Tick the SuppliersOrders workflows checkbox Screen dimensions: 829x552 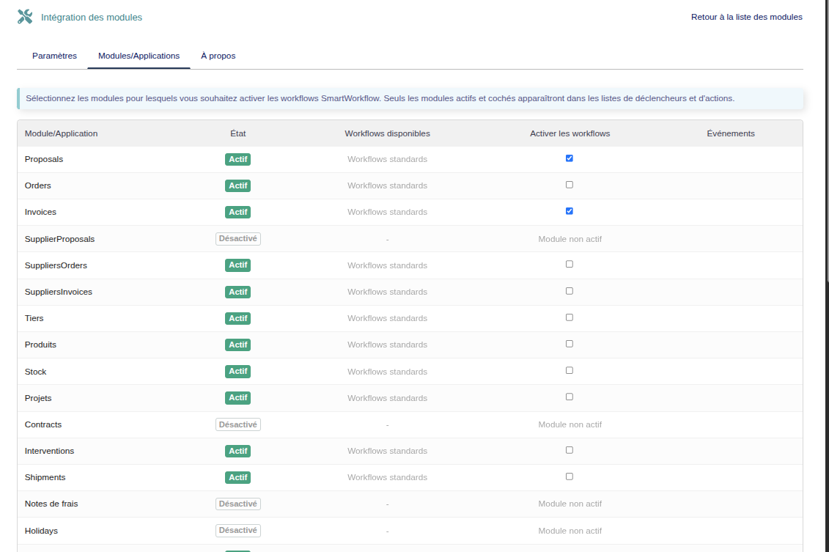570,264
